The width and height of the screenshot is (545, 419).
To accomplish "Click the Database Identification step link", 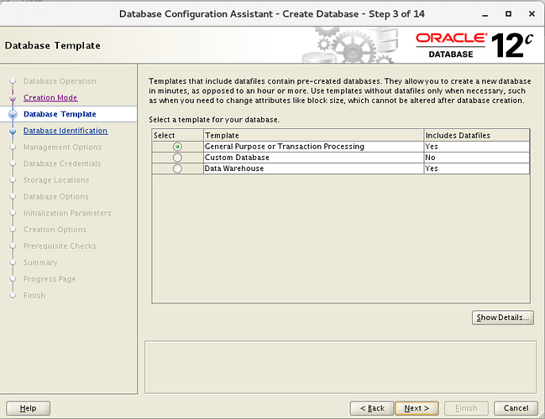I will [66, 131].
